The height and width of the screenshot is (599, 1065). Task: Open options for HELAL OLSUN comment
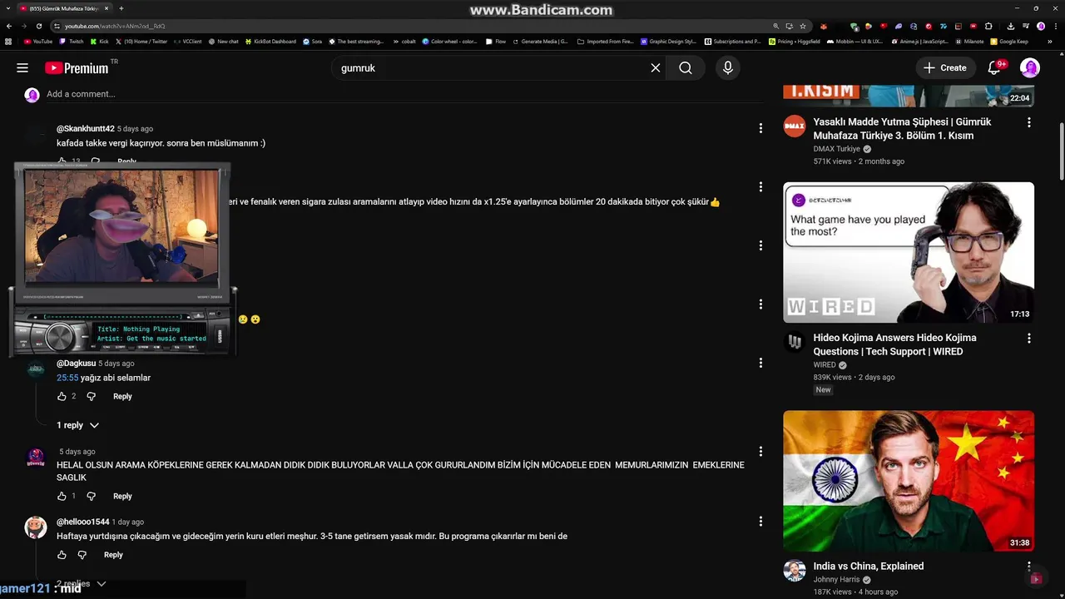760,452
